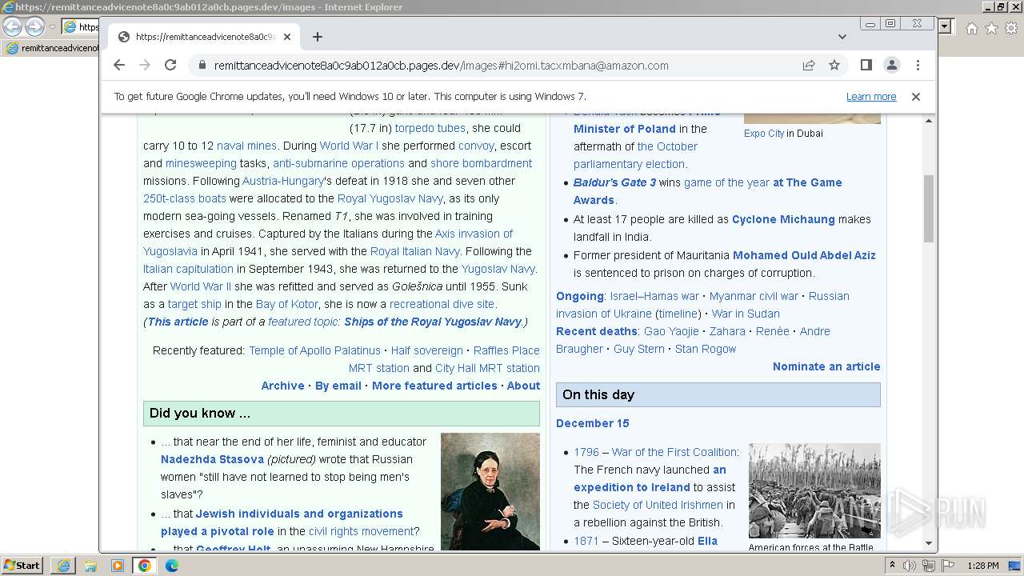Open Temple of Apollo Palatinus link
Viewport: 1024px width, 576px height.
point(314,350)
